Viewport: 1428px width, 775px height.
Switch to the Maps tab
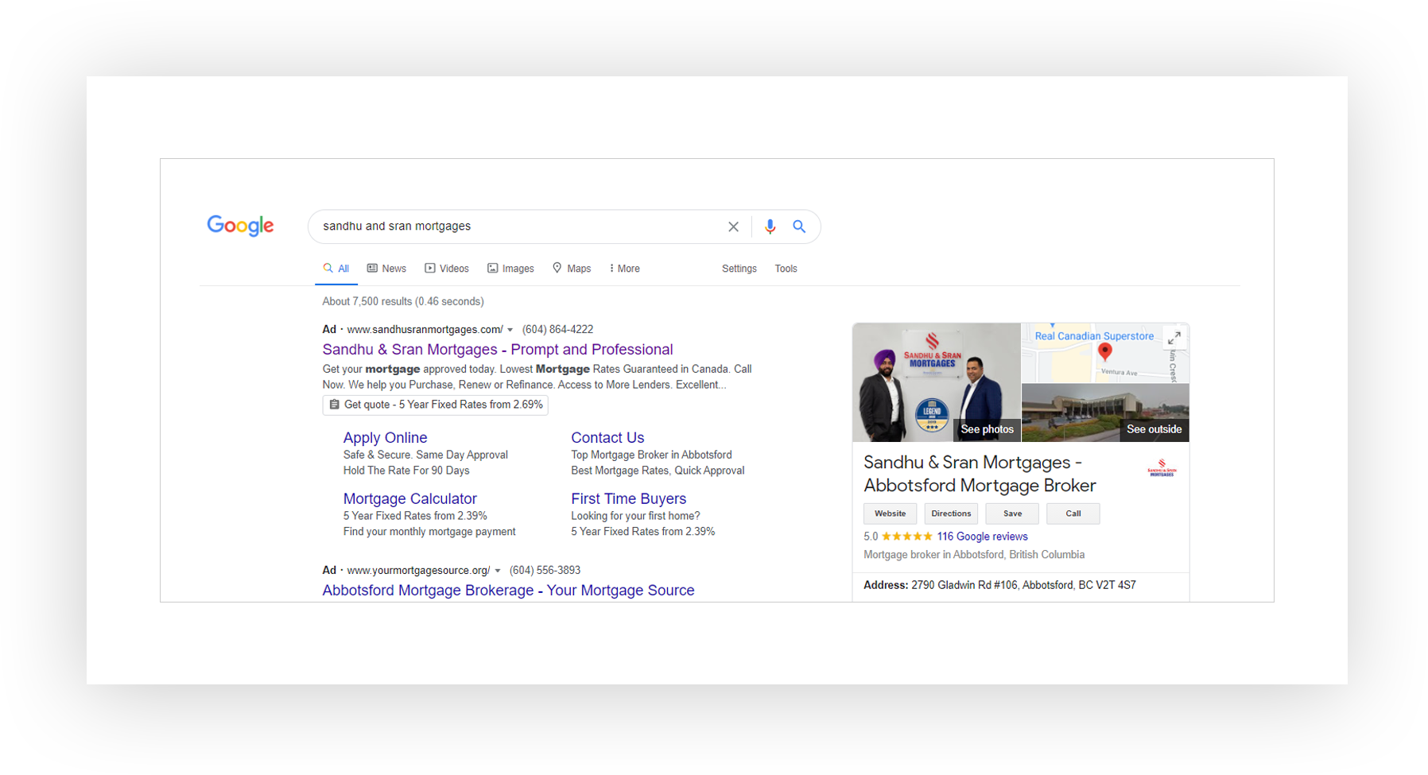572,269
